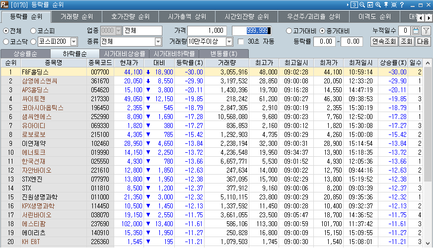Screen dimensions: 433x248
Task: Open the 코스피200 dropdown arrow
Action: point(73,42)
